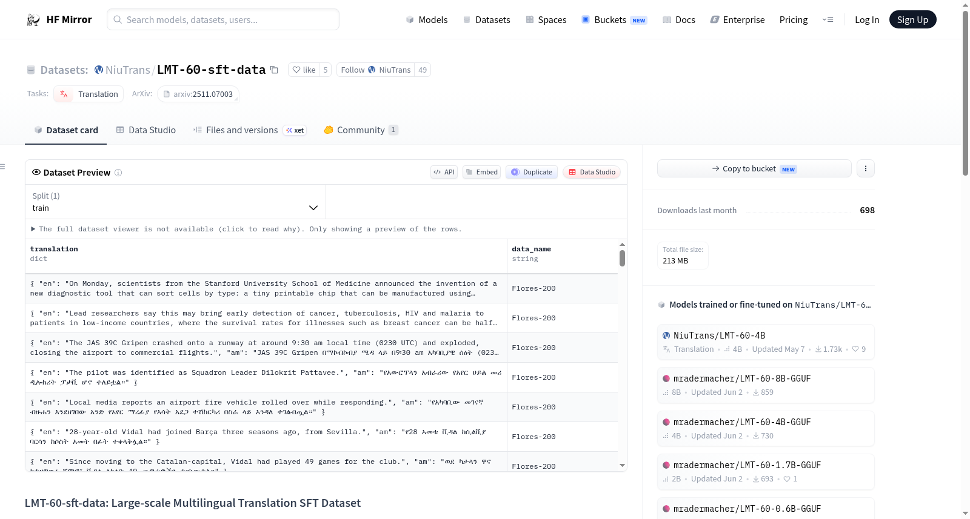Click Copy to bucket button
Screen dimensions: 970x519
coord(754,168)
